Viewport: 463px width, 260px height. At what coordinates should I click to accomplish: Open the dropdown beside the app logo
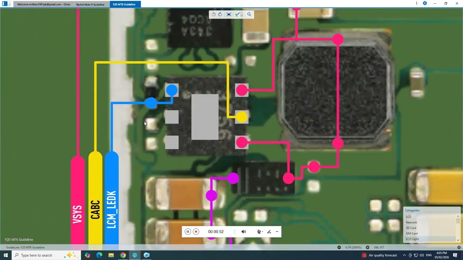click(9, 4)
